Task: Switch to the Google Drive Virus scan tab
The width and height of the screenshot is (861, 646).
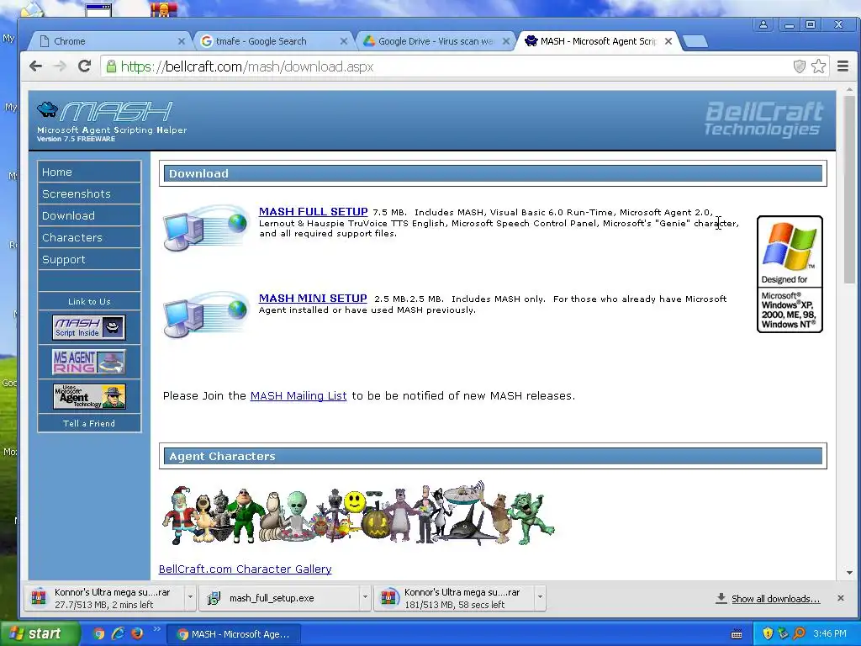Action: [x=434, y=41]
